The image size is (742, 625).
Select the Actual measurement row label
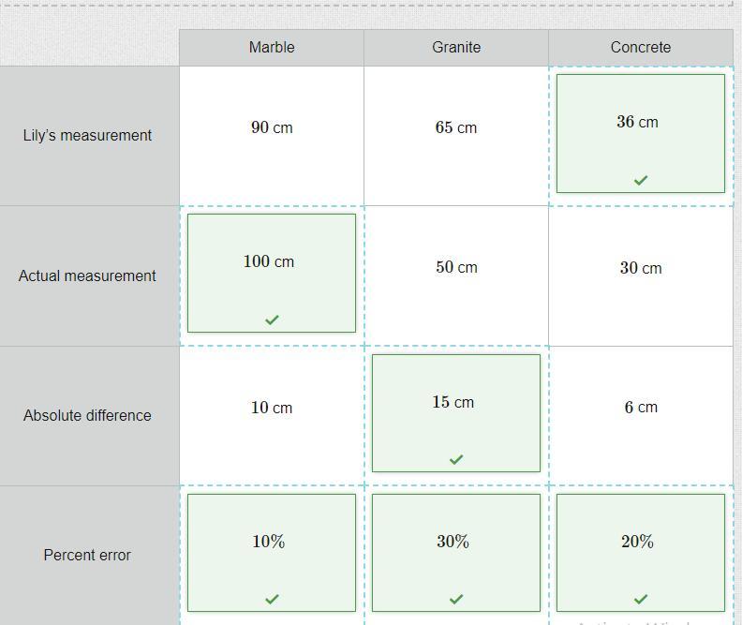87,275
